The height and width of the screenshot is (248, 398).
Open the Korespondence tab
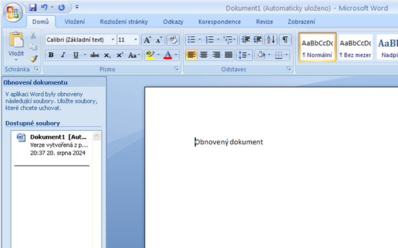pyautogui.click(x=220, y=22)
